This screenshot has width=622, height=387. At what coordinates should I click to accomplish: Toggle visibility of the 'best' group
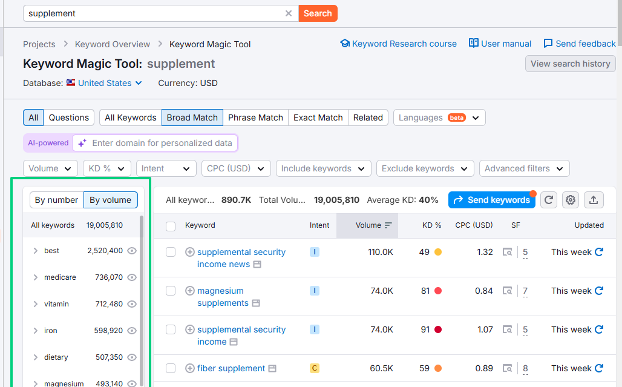tap(132, 251)
